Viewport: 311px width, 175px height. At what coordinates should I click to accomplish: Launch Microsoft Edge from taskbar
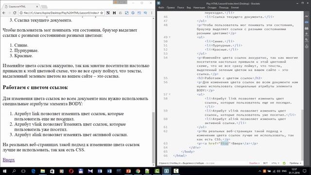click(33, 171)
